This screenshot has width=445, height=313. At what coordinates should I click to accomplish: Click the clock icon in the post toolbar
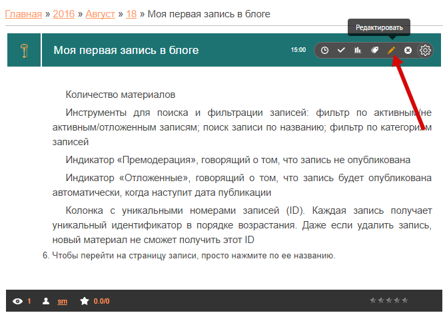click(324, 50)
